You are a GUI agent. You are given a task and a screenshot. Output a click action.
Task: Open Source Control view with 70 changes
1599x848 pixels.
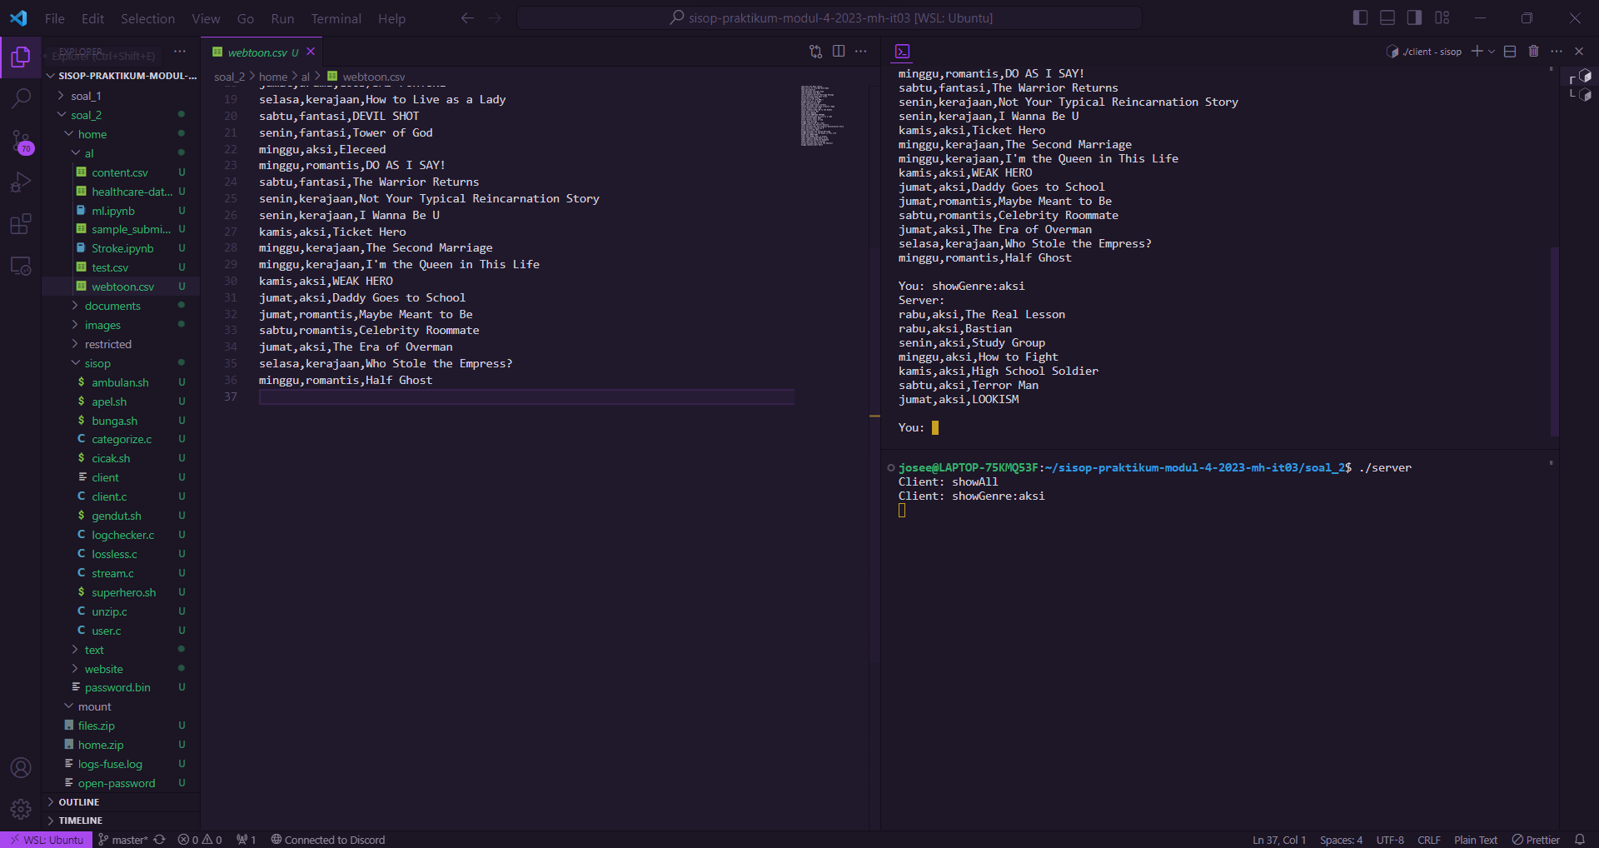point(21,142)
